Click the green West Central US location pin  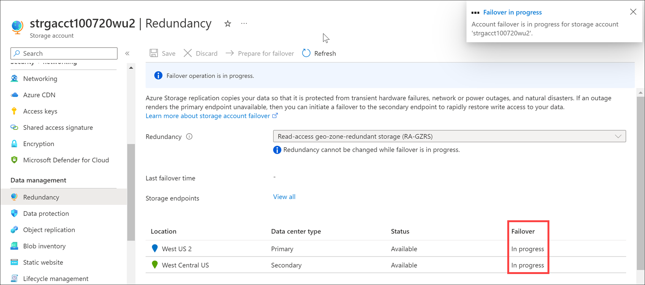(x=154, y=265)
